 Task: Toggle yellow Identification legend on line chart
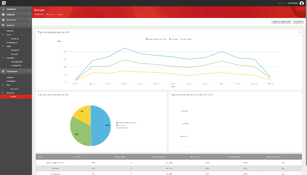pos(186,39)
